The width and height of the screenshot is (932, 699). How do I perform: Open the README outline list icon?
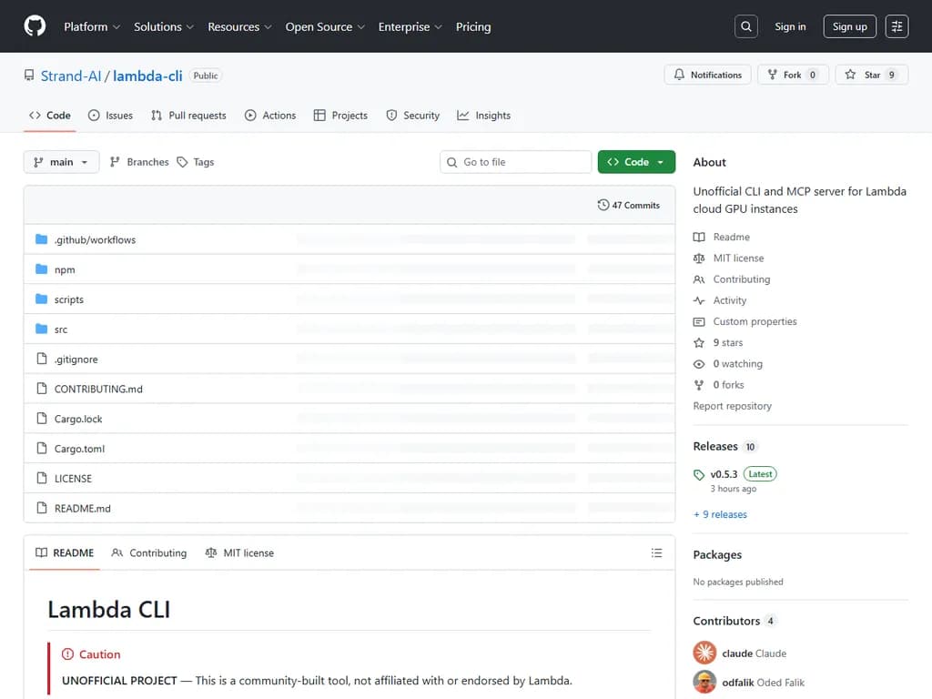(657, 553)
